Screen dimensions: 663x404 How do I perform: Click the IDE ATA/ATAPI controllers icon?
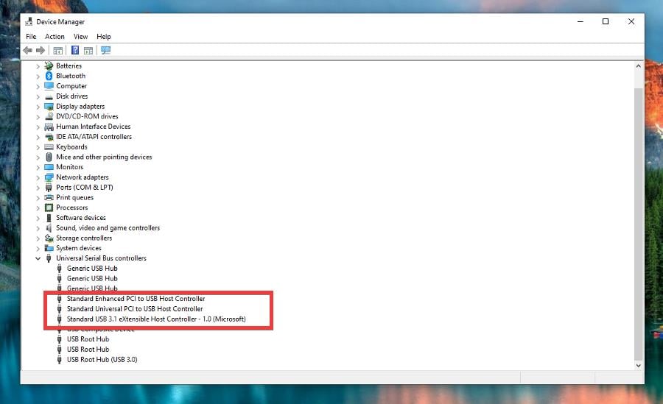[x=49, y=136]
